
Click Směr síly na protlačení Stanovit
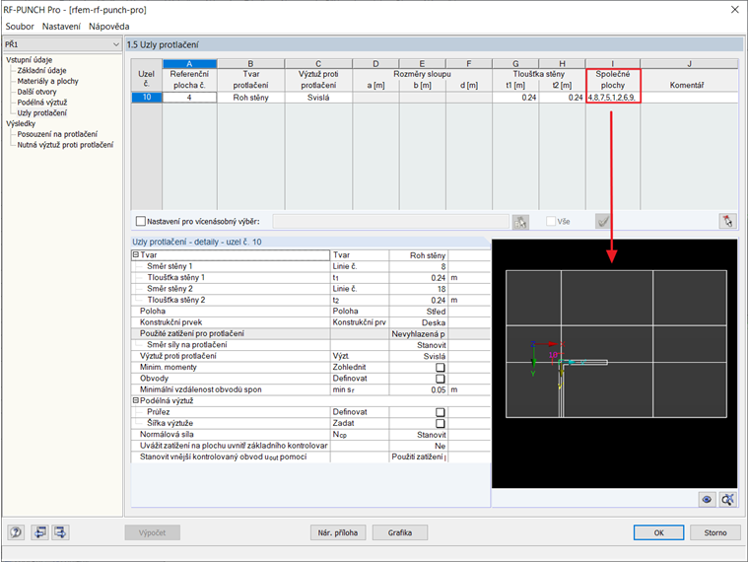tap(419, 345)
